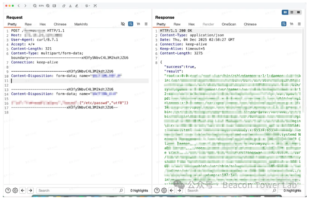
Task: Go to the next Request search match
Action: [30, 190]
